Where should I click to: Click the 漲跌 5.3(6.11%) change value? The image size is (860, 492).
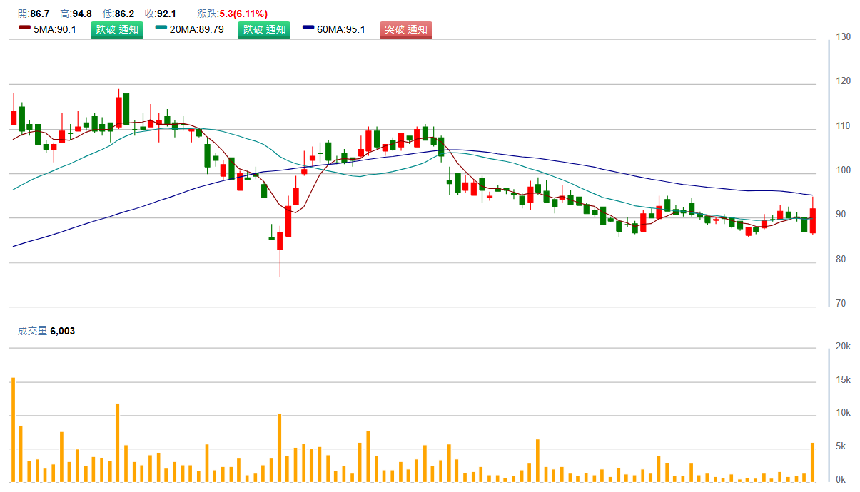243,14
